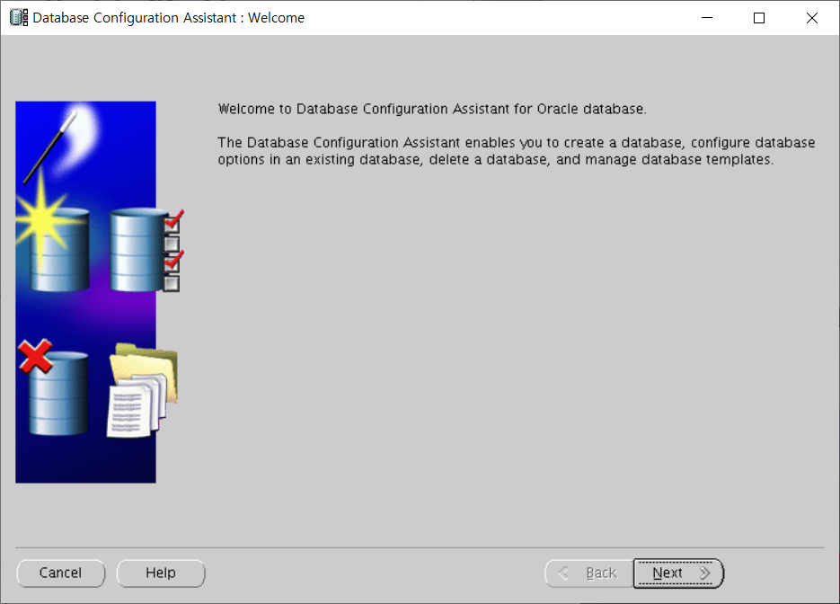Click the disabled Back button

589,573
